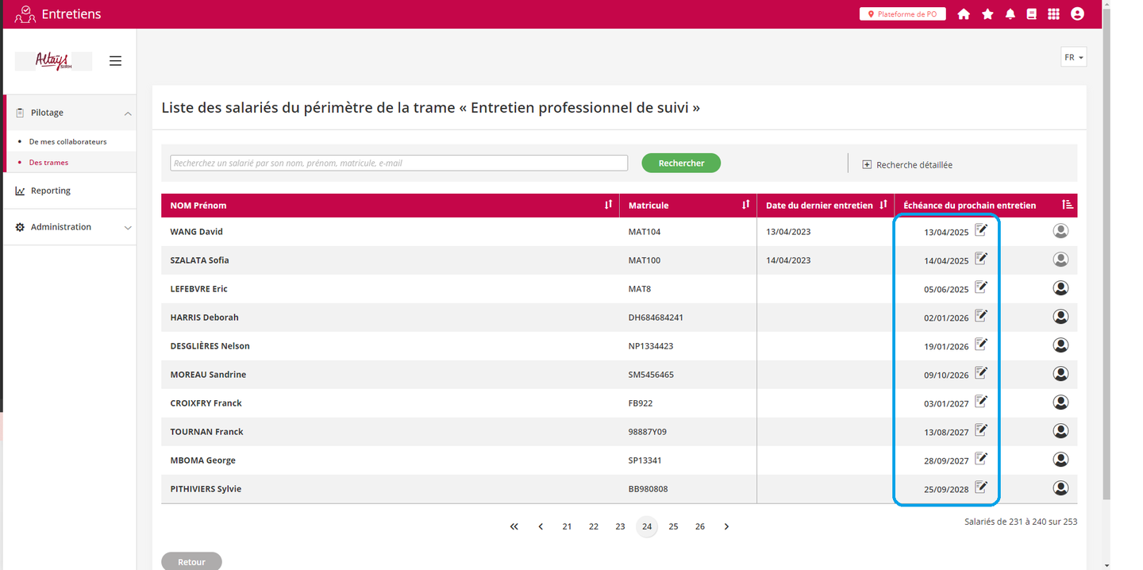Click the employee search input field

(398, 163)
